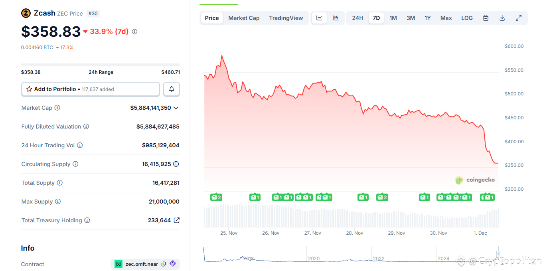Open price alert notifications bell
Image resolution: width=545 pixels, height=271 pixels.
coord(171,89)
